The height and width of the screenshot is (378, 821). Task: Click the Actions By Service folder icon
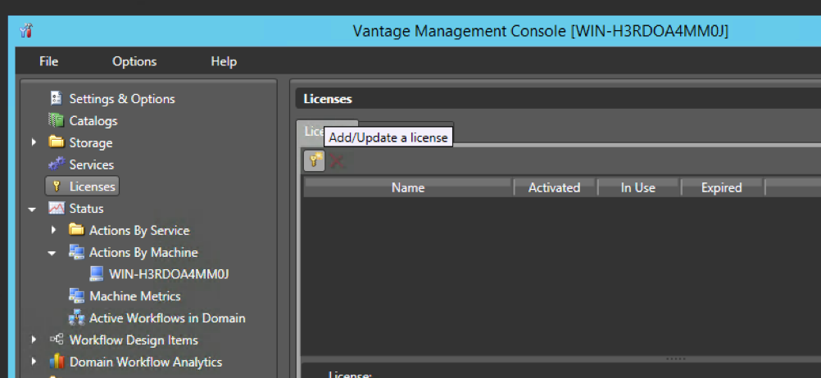click(76, 230)
